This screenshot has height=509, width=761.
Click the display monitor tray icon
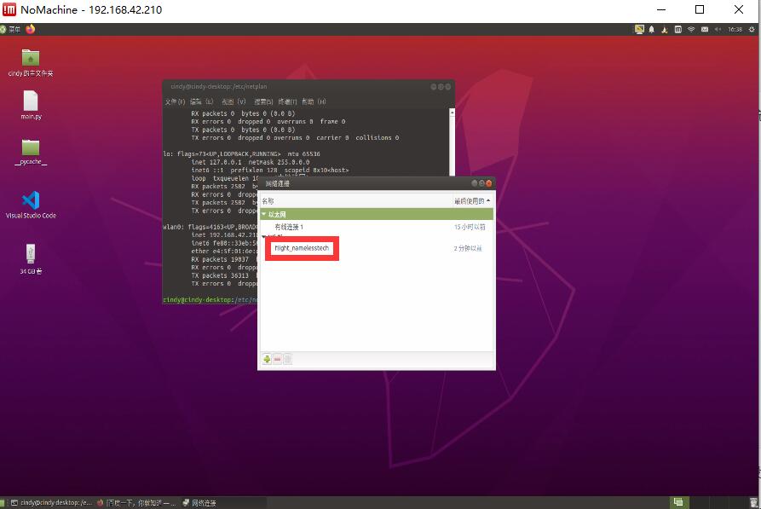[x=639, y=29]
